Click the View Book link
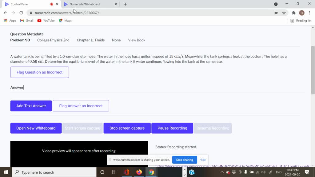This screenshot has height=177, width=315. pyautogui.click(x=137, y=40)
